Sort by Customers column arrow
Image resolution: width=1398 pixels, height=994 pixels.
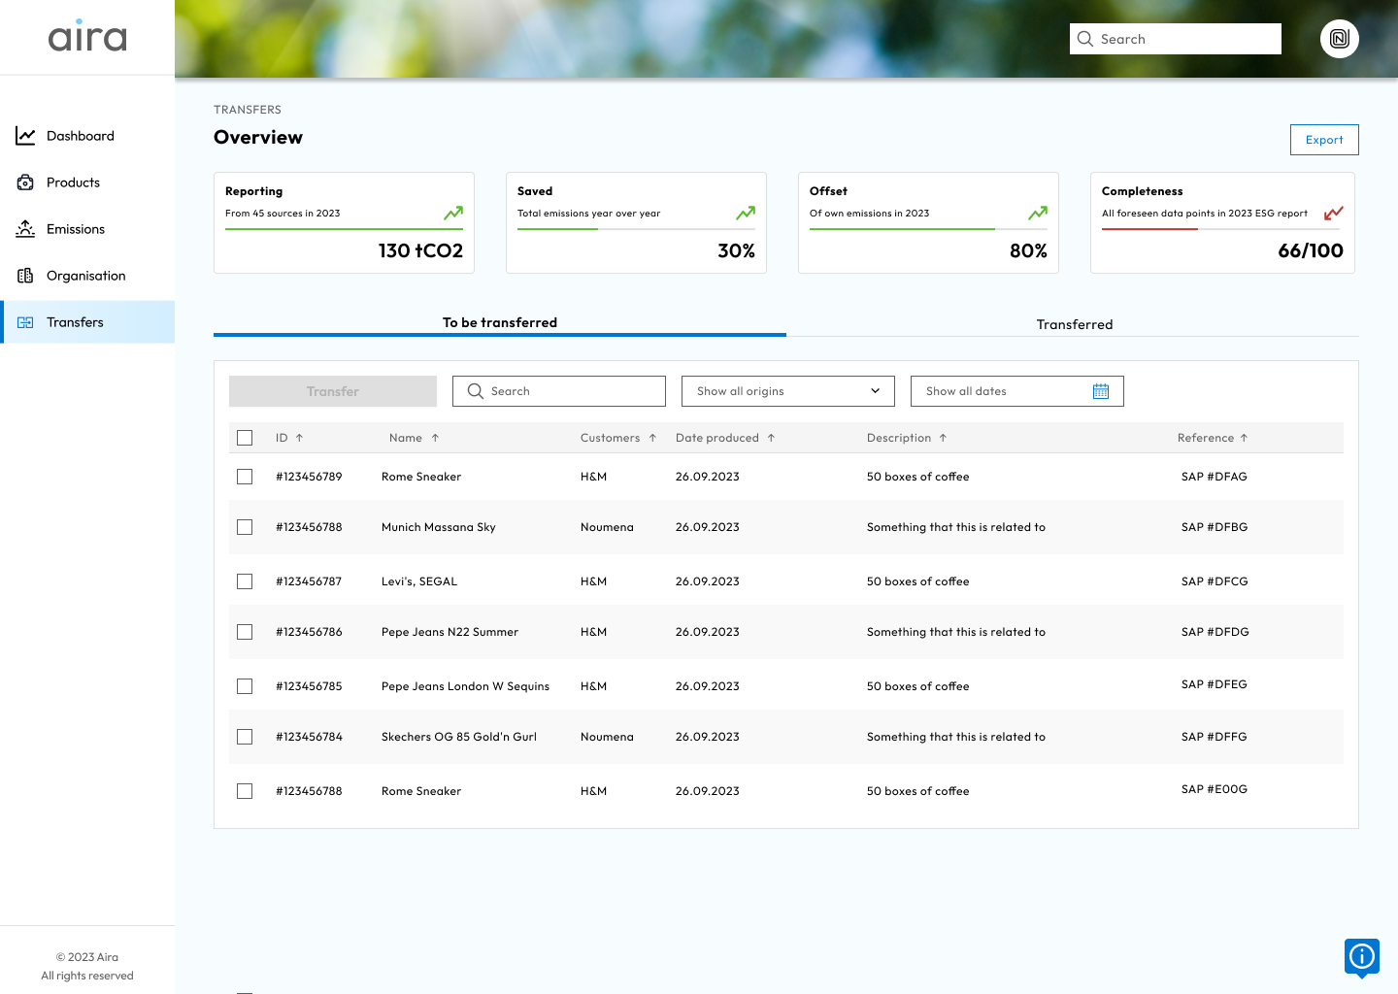click(x=652, y=438)
